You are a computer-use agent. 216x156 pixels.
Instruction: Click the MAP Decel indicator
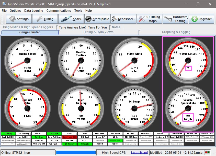click(115, 134)
